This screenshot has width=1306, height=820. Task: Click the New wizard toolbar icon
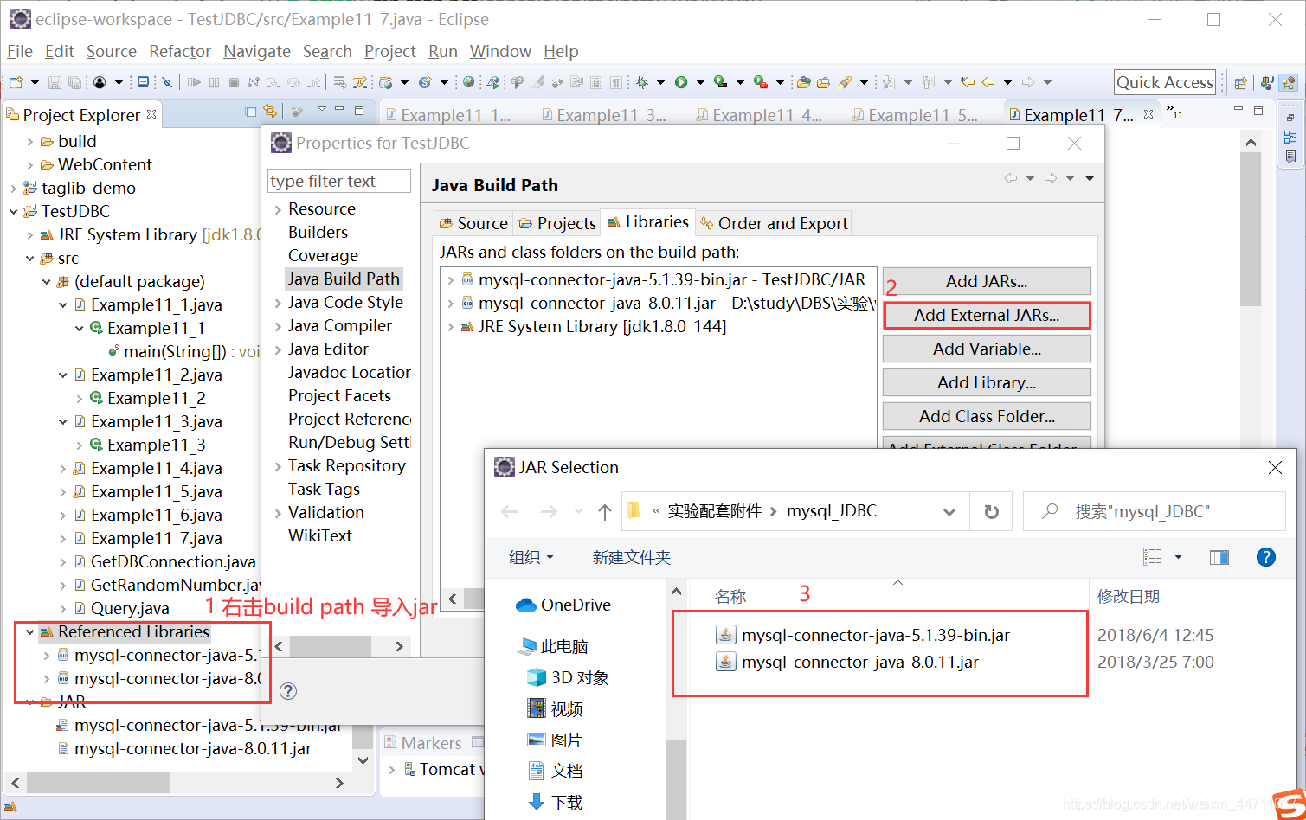click(x=16, y=82)
